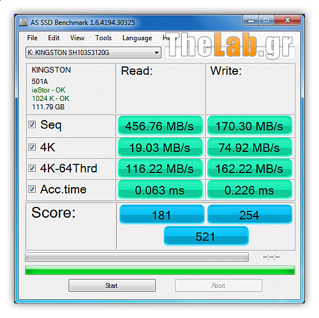Select the 4K write result 74.92 MB/s
This screenshot has width=319, height=318.
click(249, 148)
